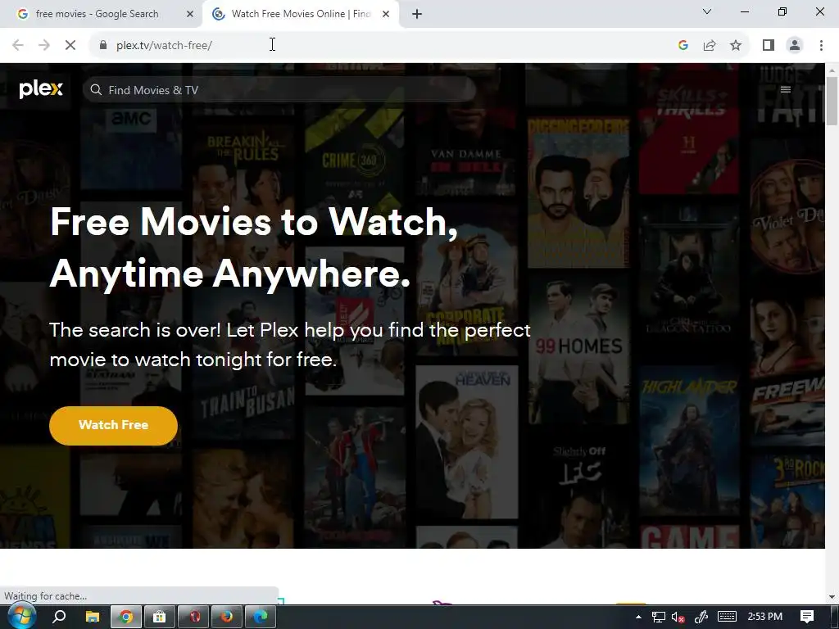Open File Explorer from taskbar
The image size is (839, 629).
(93, 617)
